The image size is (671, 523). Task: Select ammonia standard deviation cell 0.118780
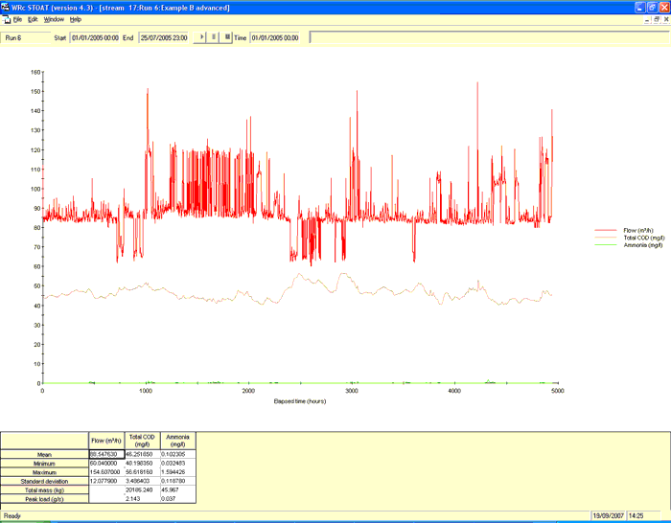coord(178,481)
